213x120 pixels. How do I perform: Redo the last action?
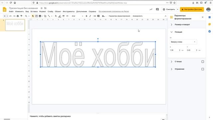point(14,16)
